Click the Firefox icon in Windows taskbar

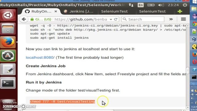pyautogui.click(x=194, y=54)
